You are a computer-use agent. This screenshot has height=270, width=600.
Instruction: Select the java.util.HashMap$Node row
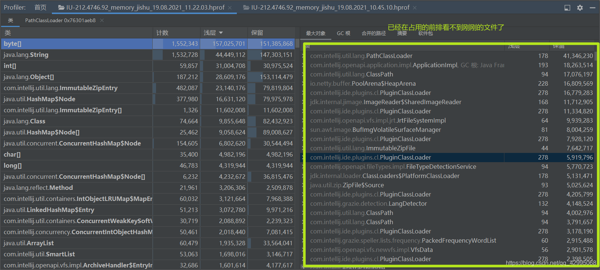point(148,99)
